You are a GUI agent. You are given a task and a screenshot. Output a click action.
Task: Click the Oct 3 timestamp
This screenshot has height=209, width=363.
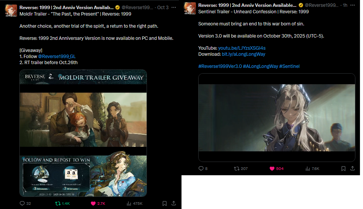163,8
